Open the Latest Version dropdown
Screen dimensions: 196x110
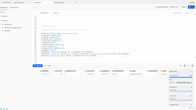coord(178,13)
